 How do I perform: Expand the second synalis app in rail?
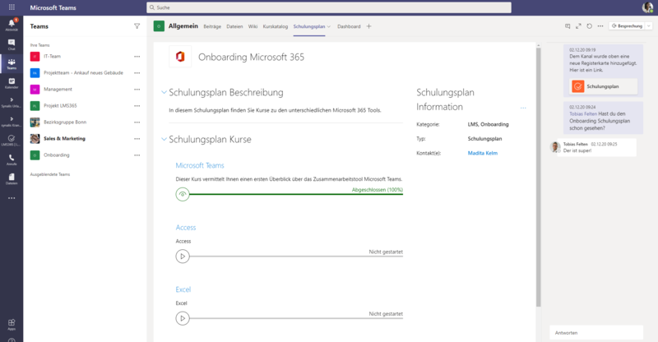click(x=12, y=122)
